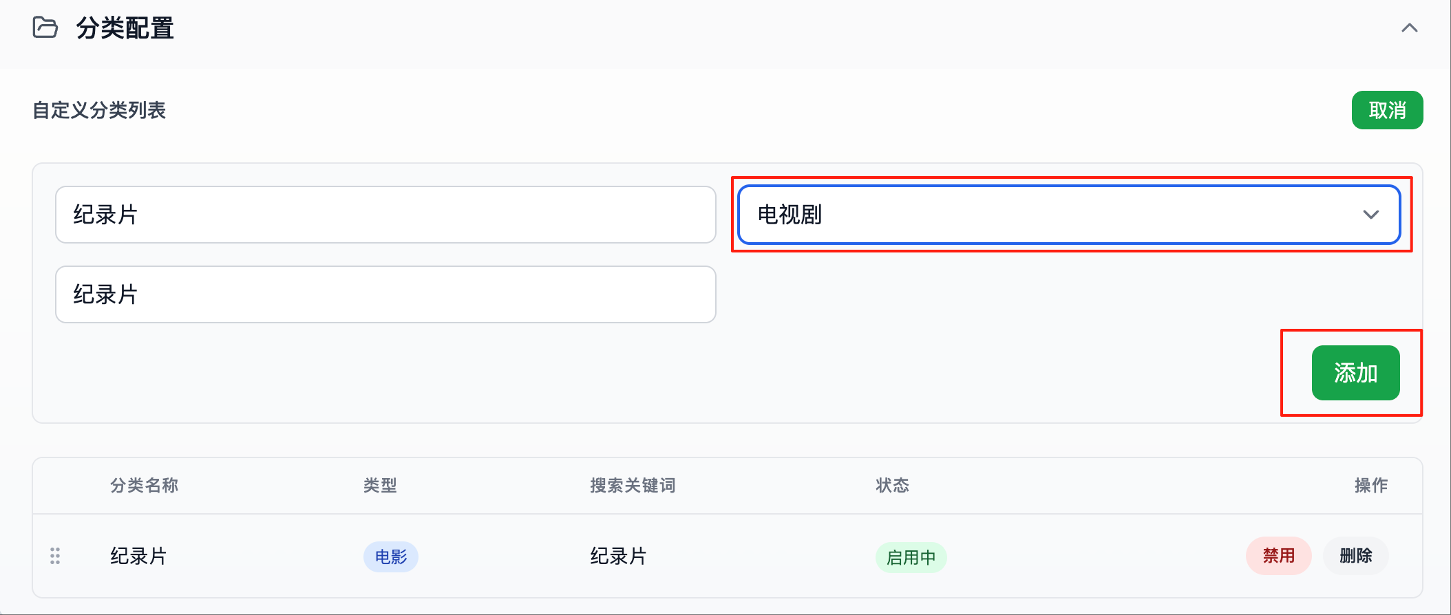Click the 取消 button

[x=1387, y=110]
